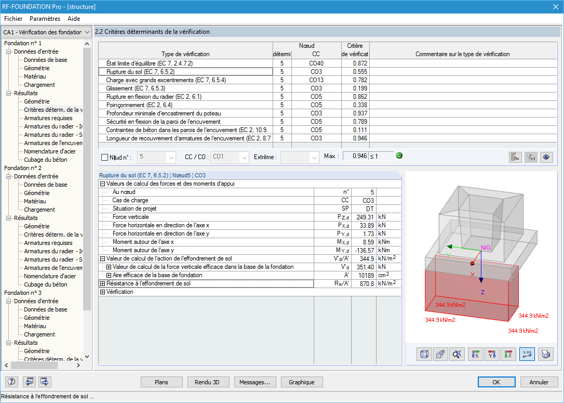Click the Plans button

pos(162,382)
